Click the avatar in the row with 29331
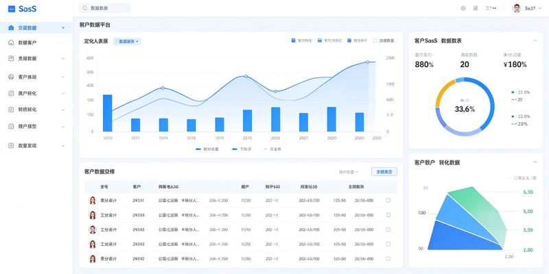This screenshot has width=549, height=274. pyautogui.click(x=93, y=200)
